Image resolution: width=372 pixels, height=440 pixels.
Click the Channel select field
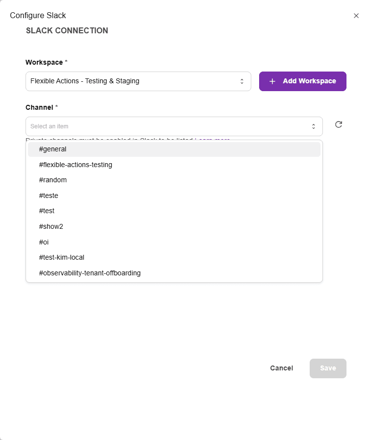tap(174, 126)
